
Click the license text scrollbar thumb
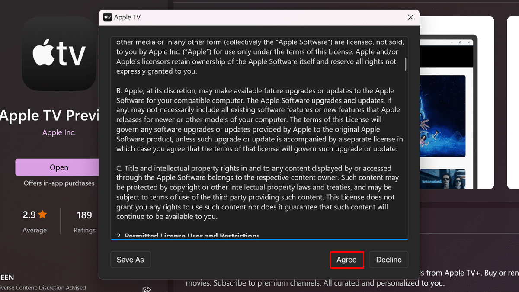click(406, 64)
